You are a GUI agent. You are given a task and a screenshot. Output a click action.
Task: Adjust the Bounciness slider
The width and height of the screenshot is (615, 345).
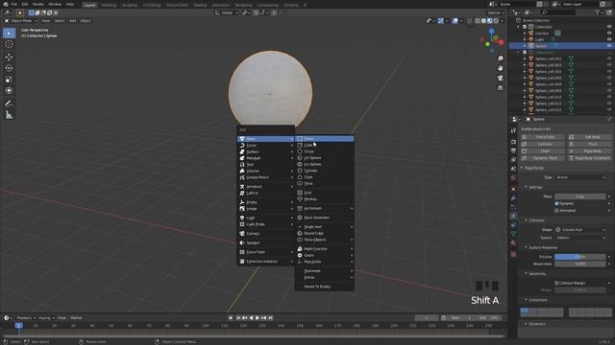click(x=580, y=264)
